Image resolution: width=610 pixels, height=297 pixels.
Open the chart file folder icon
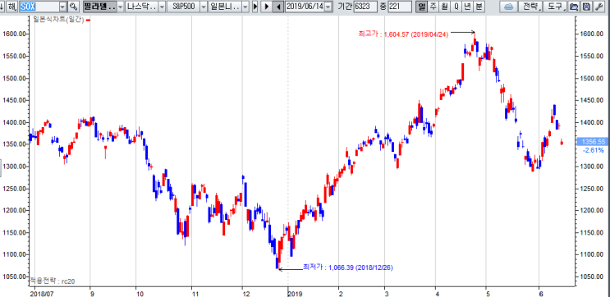573,7
